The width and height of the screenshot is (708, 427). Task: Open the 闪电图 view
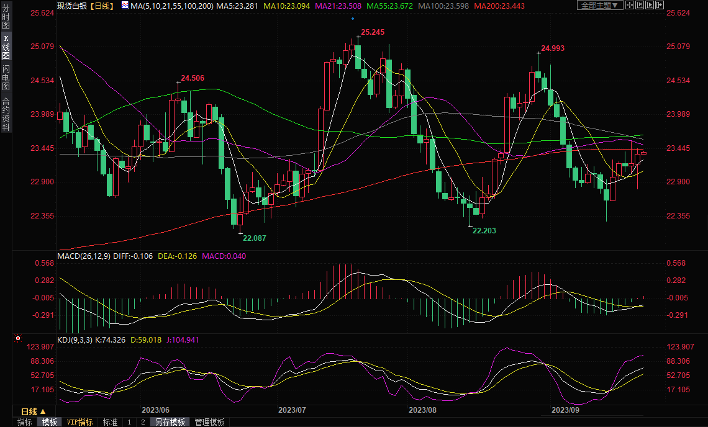point(6,77)
